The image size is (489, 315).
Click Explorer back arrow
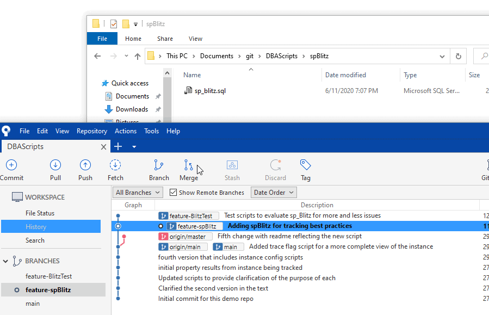(97, 56)
